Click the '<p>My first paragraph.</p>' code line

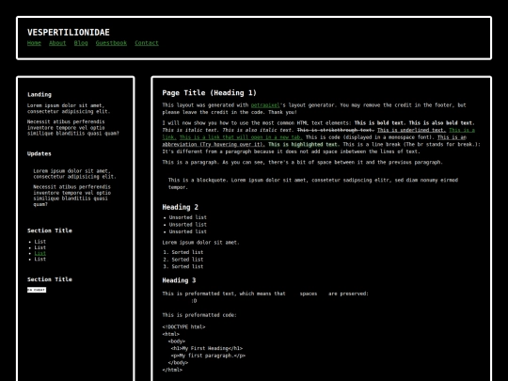pos(208,356)
